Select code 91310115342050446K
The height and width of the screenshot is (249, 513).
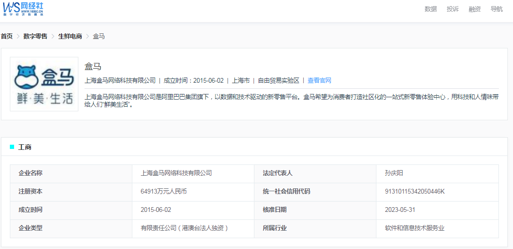[x=415, y=192]
